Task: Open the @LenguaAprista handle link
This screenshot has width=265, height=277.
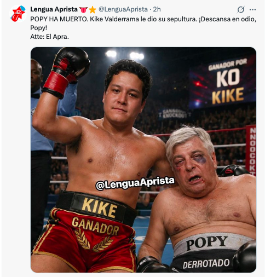Action: point(123,9)
